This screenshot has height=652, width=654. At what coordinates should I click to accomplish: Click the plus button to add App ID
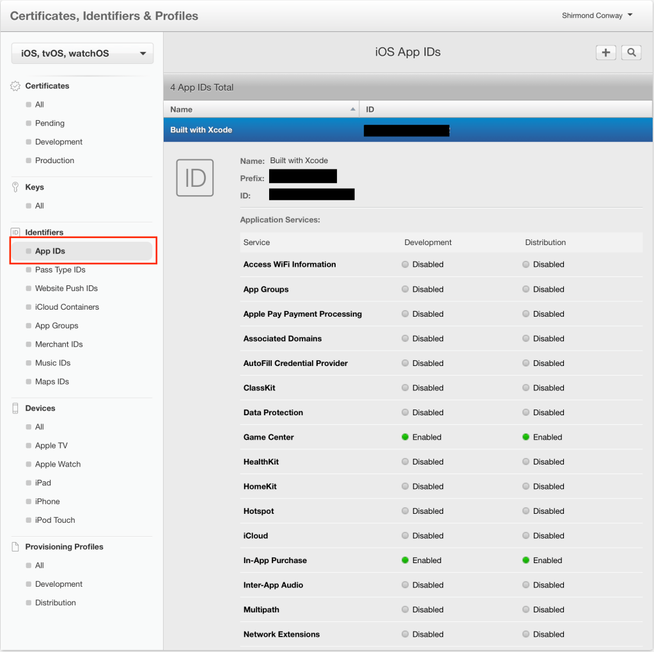pos(605,52)
